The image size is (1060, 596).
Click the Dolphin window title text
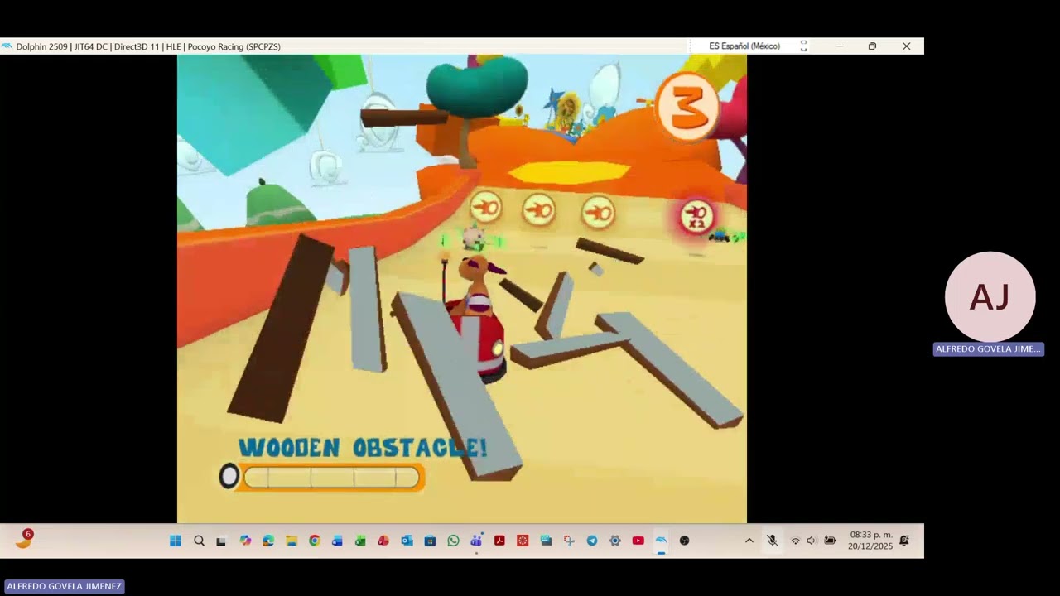click(x=148, y=46)
